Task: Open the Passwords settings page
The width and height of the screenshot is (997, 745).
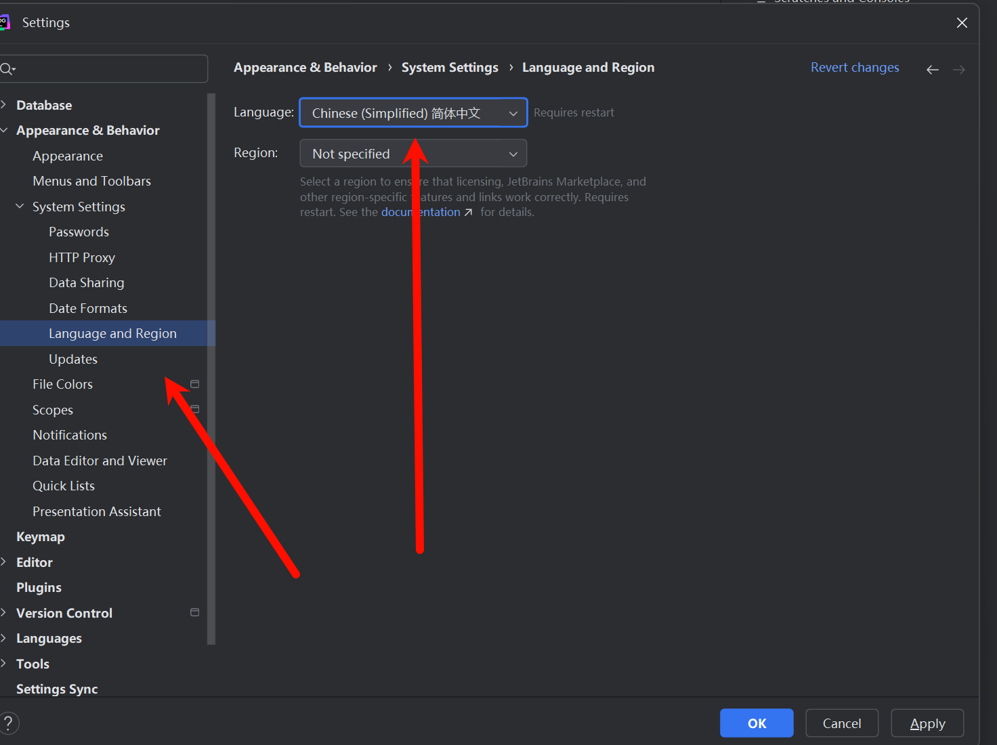Action: [x=79, y=232]
